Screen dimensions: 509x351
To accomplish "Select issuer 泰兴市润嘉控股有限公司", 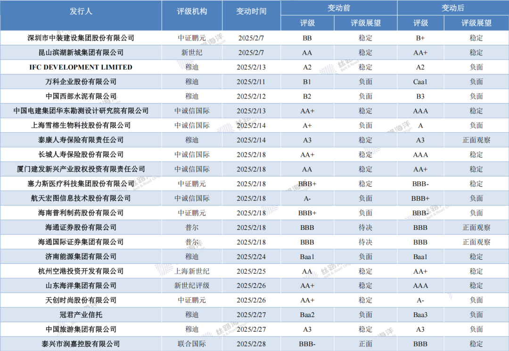I will pos(81,344).
